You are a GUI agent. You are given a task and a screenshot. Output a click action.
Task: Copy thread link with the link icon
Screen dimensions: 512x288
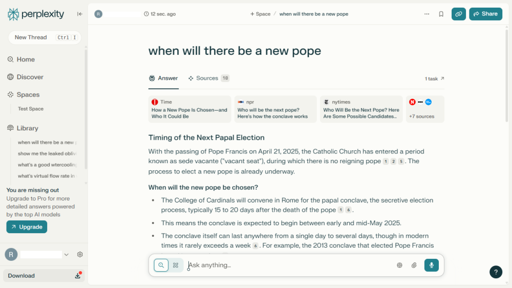point(458,14)
